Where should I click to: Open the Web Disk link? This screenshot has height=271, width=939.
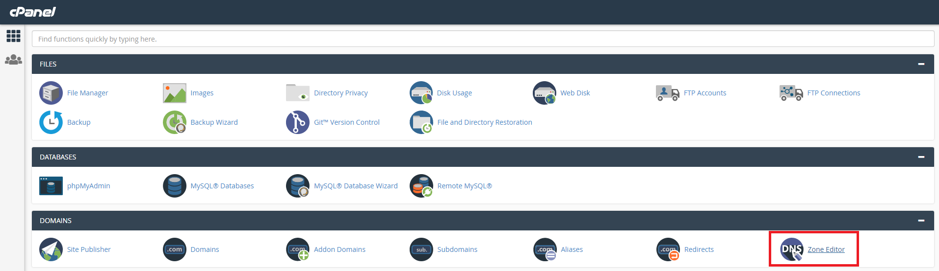tap(575, 93)
